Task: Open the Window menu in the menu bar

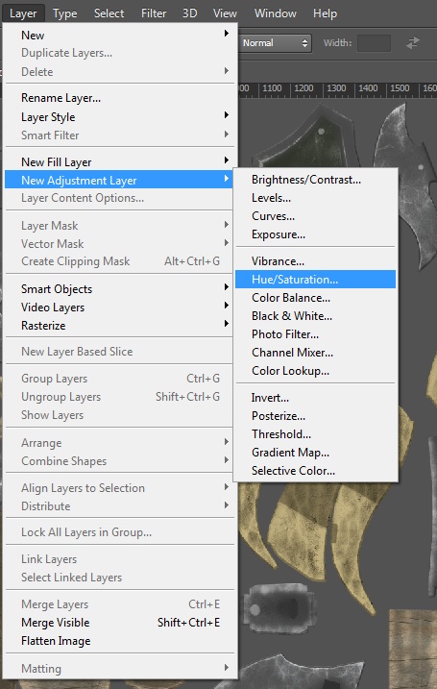Action: 276,13
